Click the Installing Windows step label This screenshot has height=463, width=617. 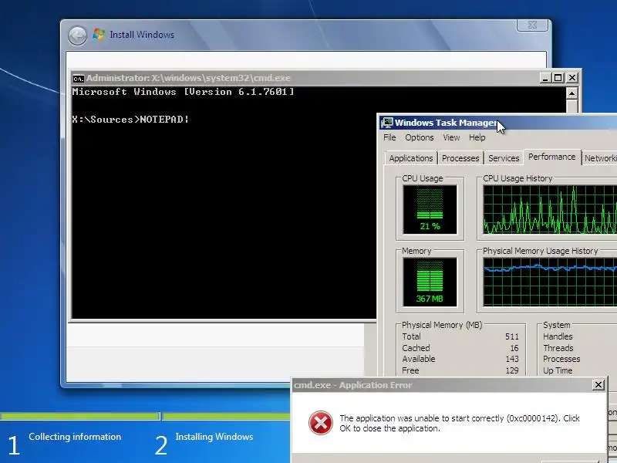[x=214, y=437]
